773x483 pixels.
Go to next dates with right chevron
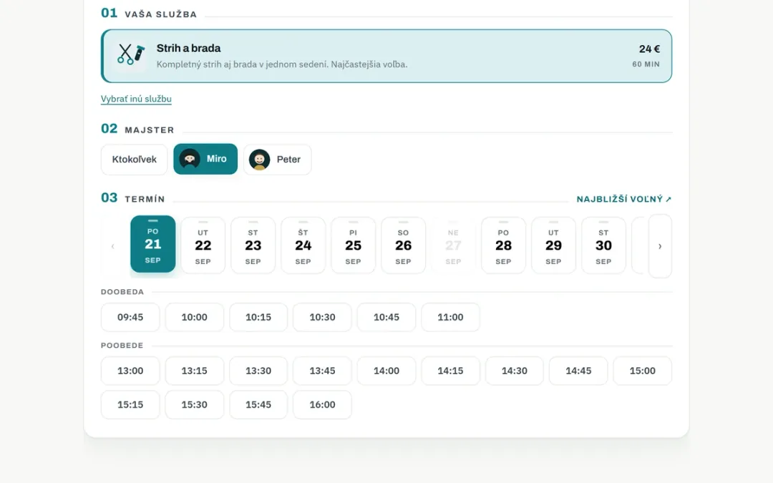tap(660, 246)
